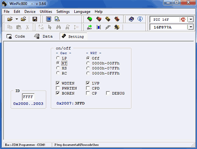Maximize the WinPic800 window
Viewport: 197px width, 149px height.
[177, 3]
